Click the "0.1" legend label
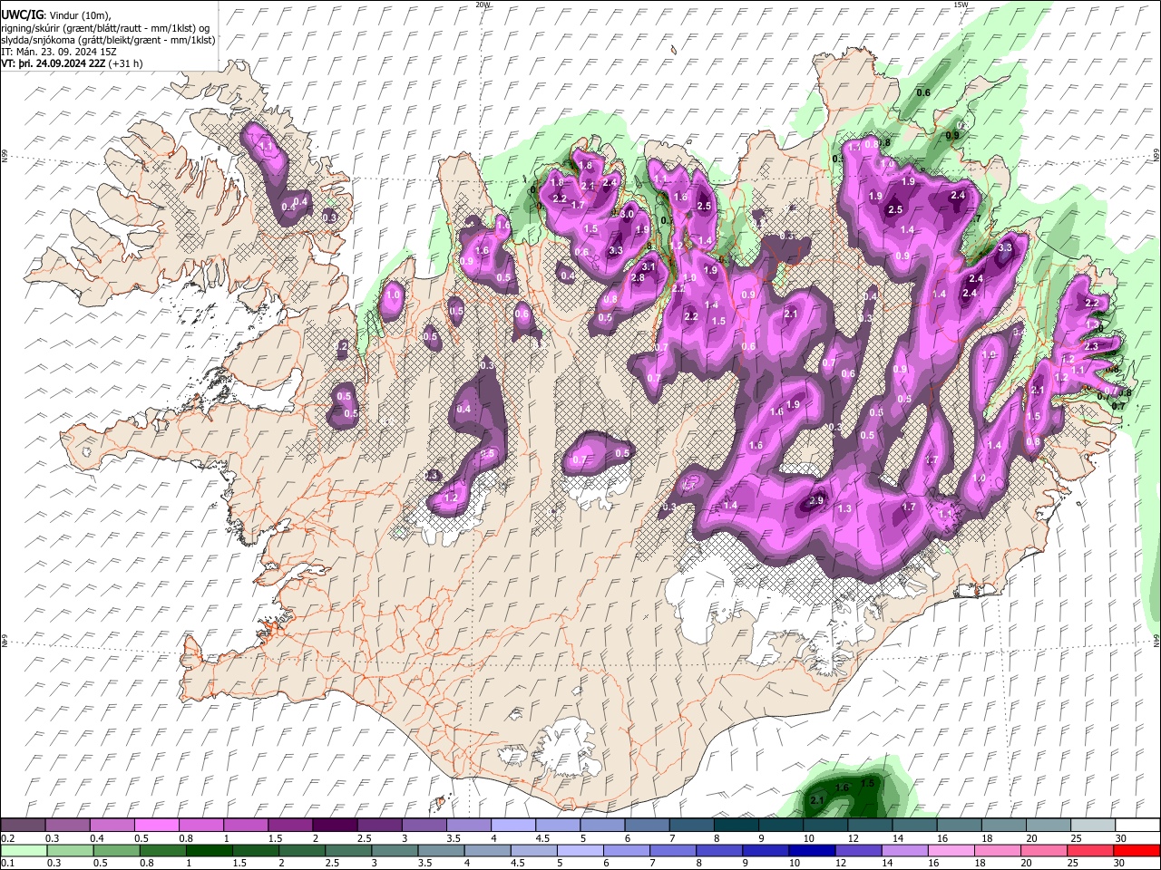The image size is (1161, 870). click(7, 863)
